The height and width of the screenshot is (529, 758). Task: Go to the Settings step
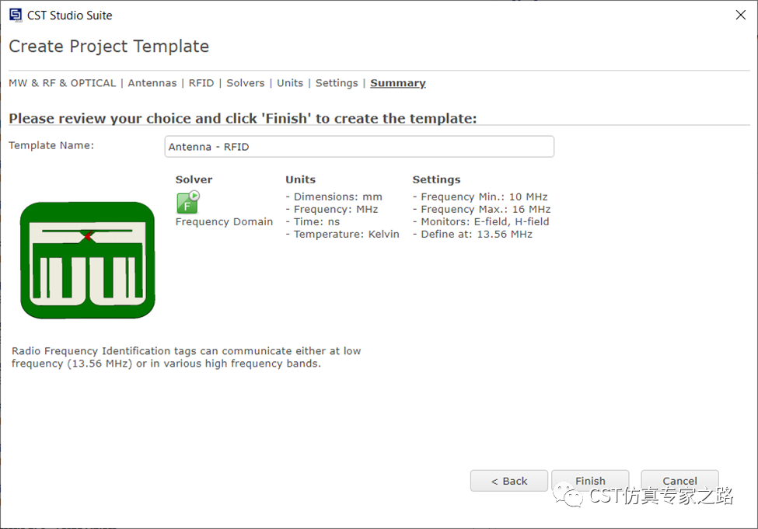(x=337, y=83)
